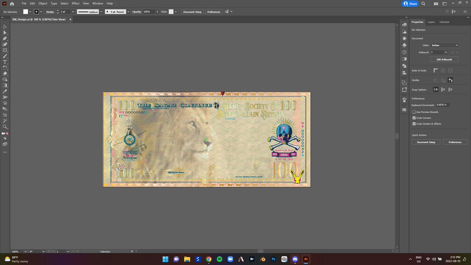Open the Pathfinder panel icon
This screenshot has width=471, height=265.
404,66
